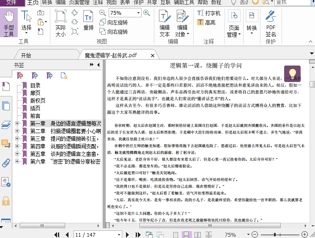Toggle continuous page view mode
Viewport: 315px width, 238px height.
186,235
